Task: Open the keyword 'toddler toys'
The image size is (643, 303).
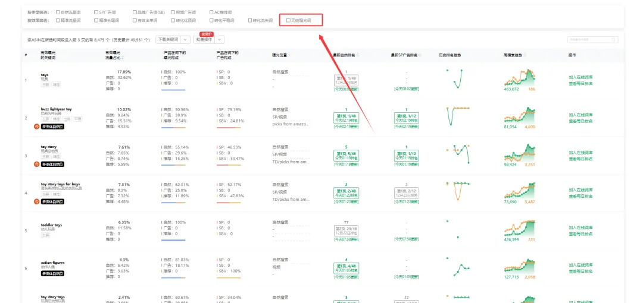Action: [51, 225]
